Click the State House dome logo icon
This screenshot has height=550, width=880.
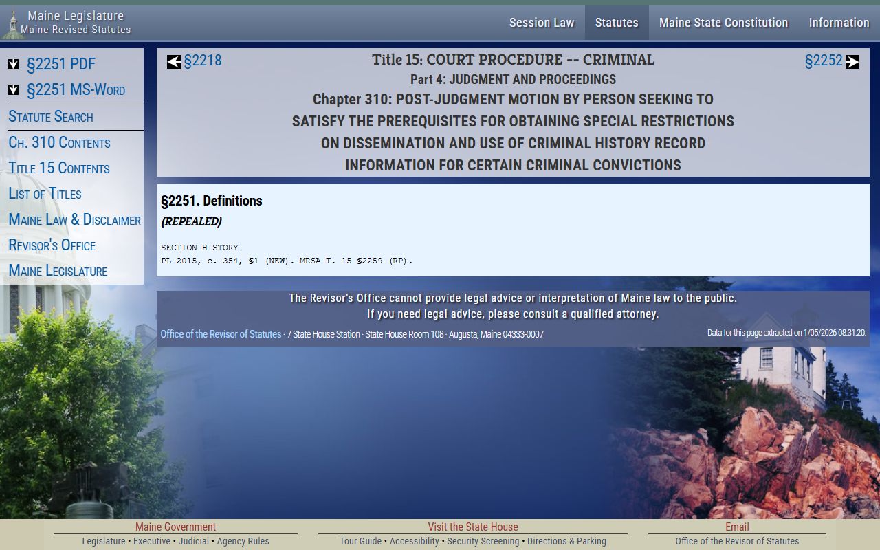pyautogui.click(x=12, y=24)
